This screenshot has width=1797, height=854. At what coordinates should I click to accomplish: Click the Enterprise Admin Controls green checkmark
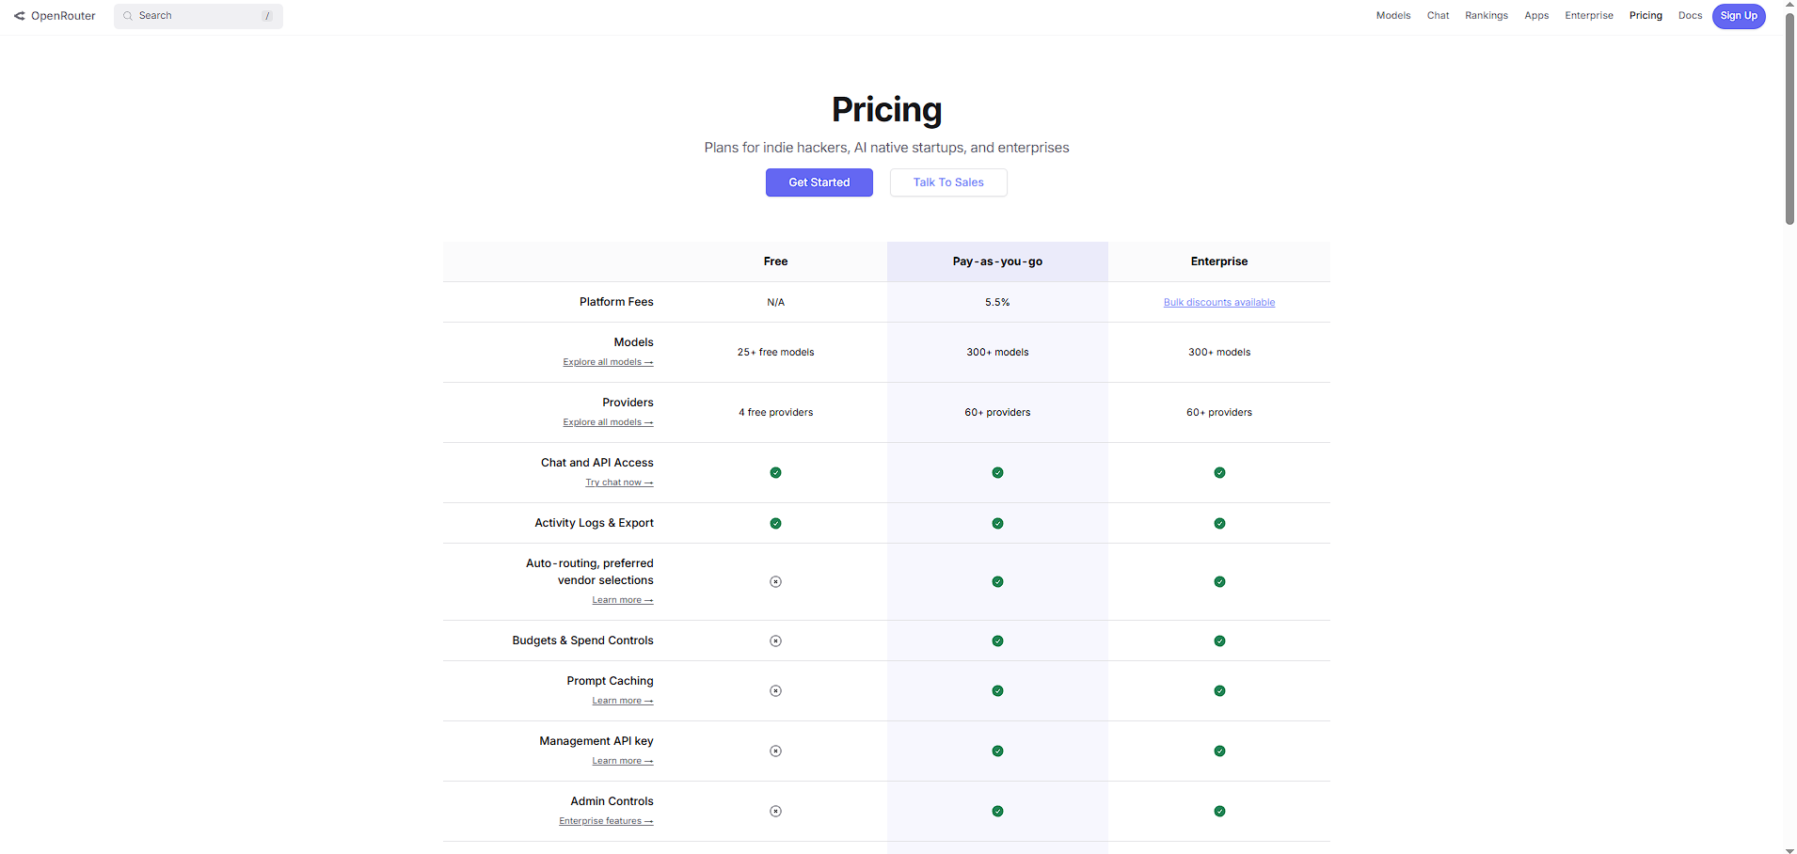(x=1219, y=811)
